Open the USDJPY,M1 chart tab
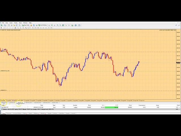 tap(20, 103)
